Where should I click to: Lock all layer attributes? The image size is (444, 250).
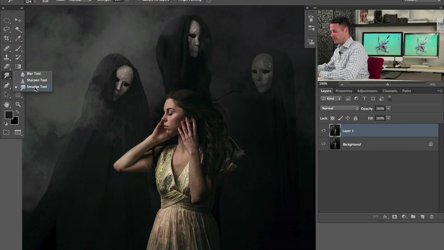coord(356,118)
